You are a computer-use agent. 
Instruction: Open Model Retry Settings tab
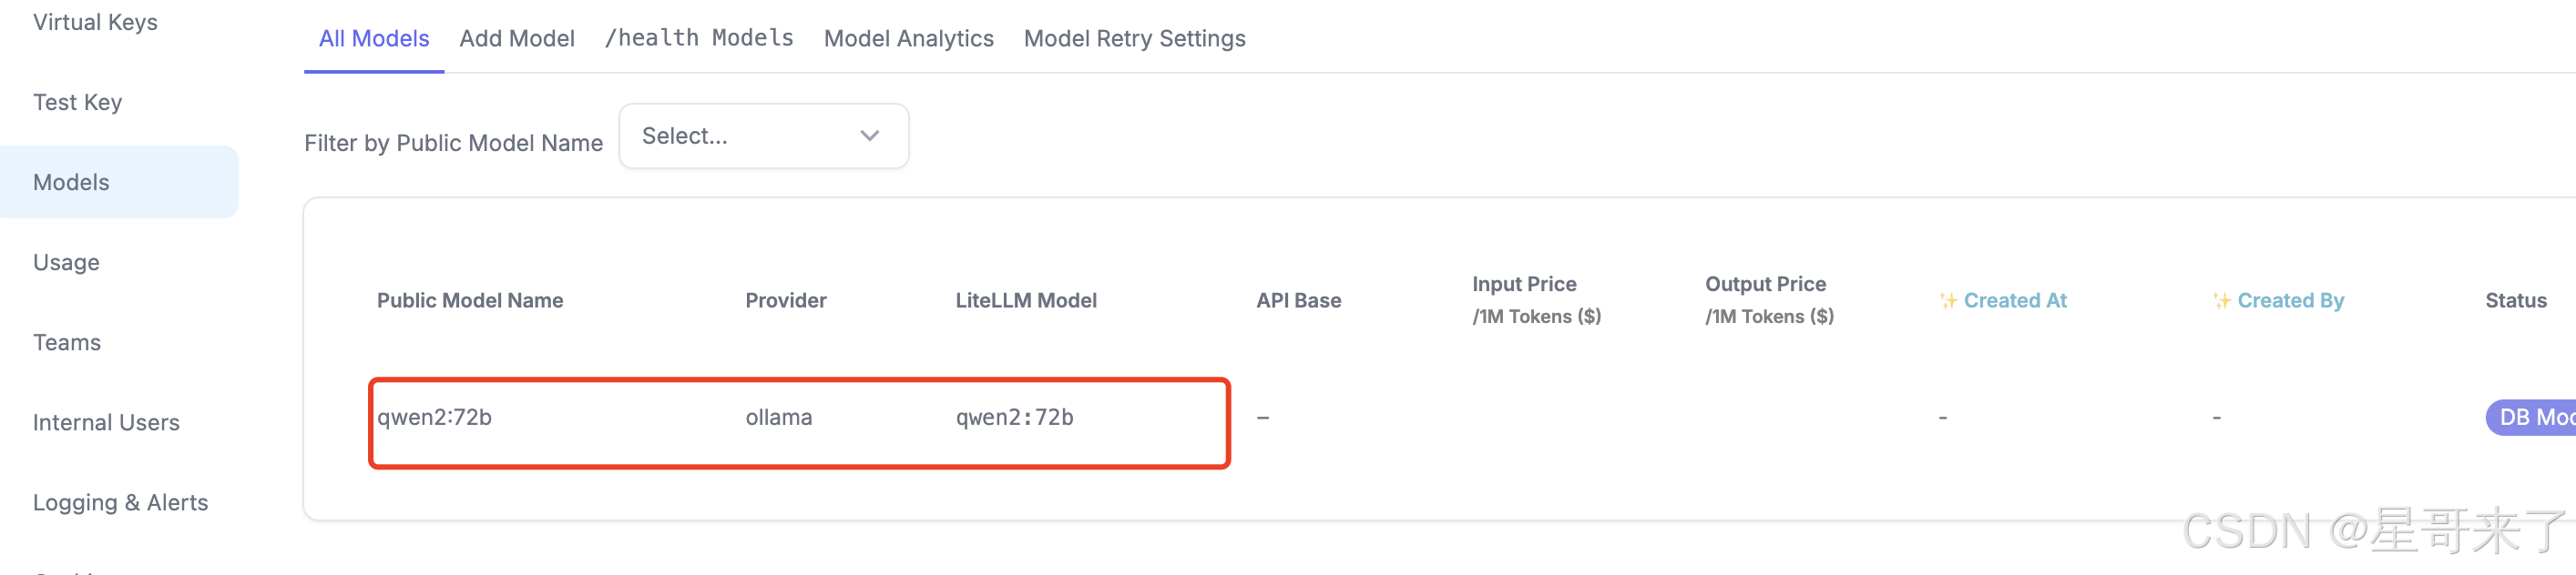click(x=1134, y=38)
